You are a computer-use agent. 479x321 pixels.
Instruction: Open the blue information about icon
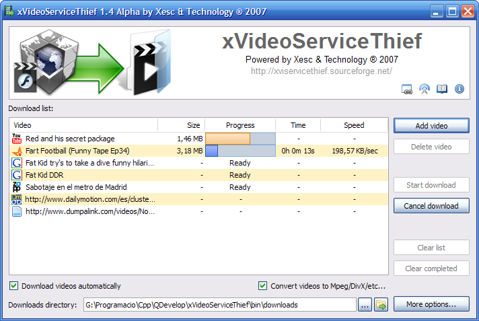point(459,89)
